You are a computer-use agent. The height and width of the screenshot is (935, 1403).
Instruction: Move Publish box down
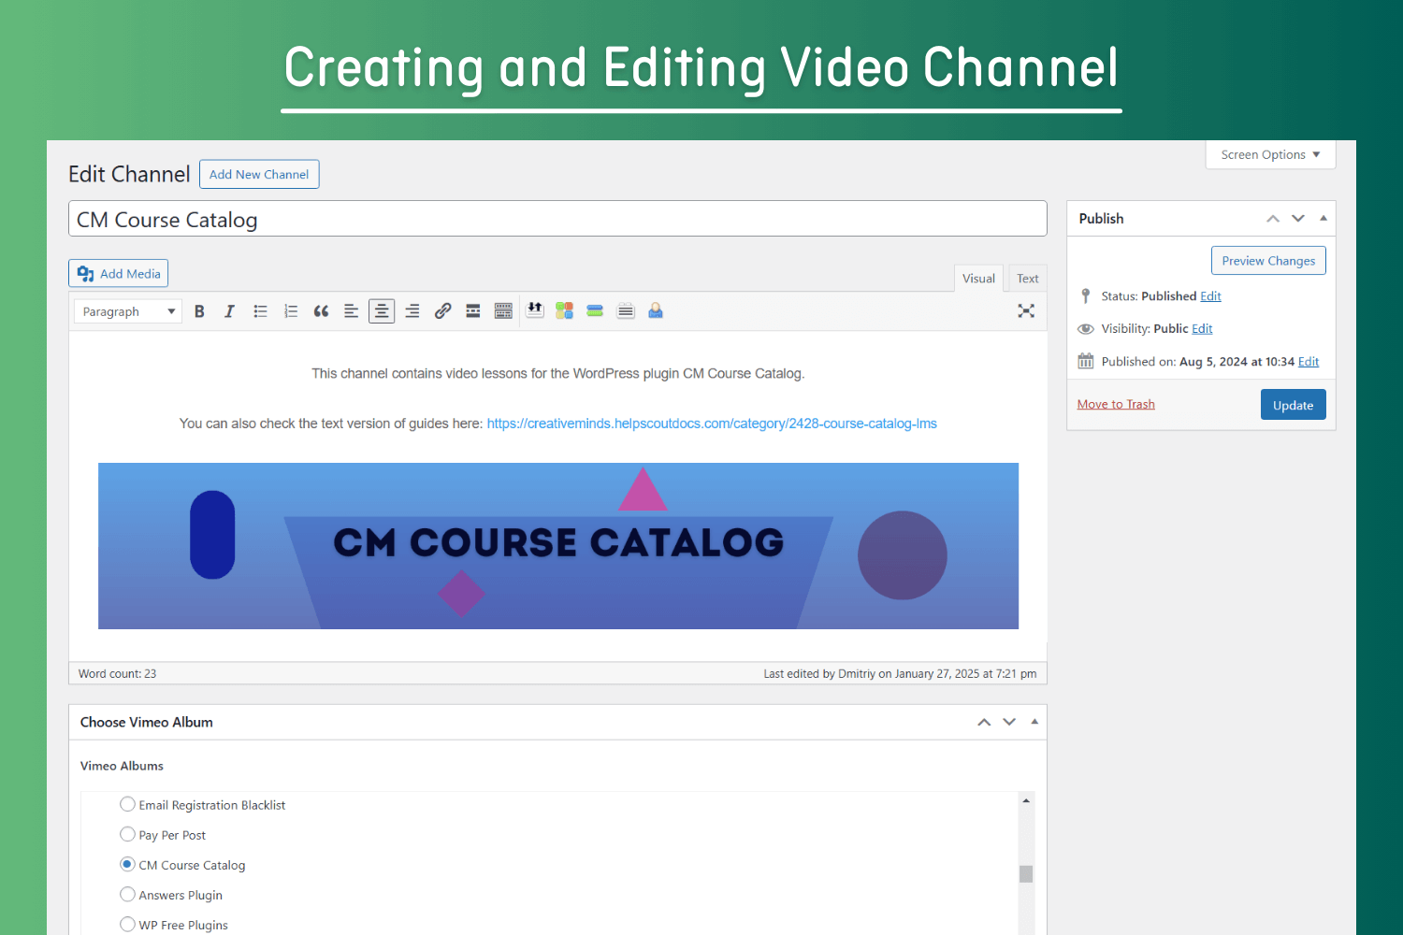click(x=1298, y=219)
